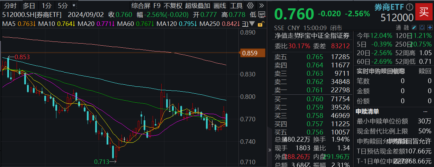Click the 通 marker icon
Image resolution: width=434 pixels, height=167 pixels.
(399, 28)
